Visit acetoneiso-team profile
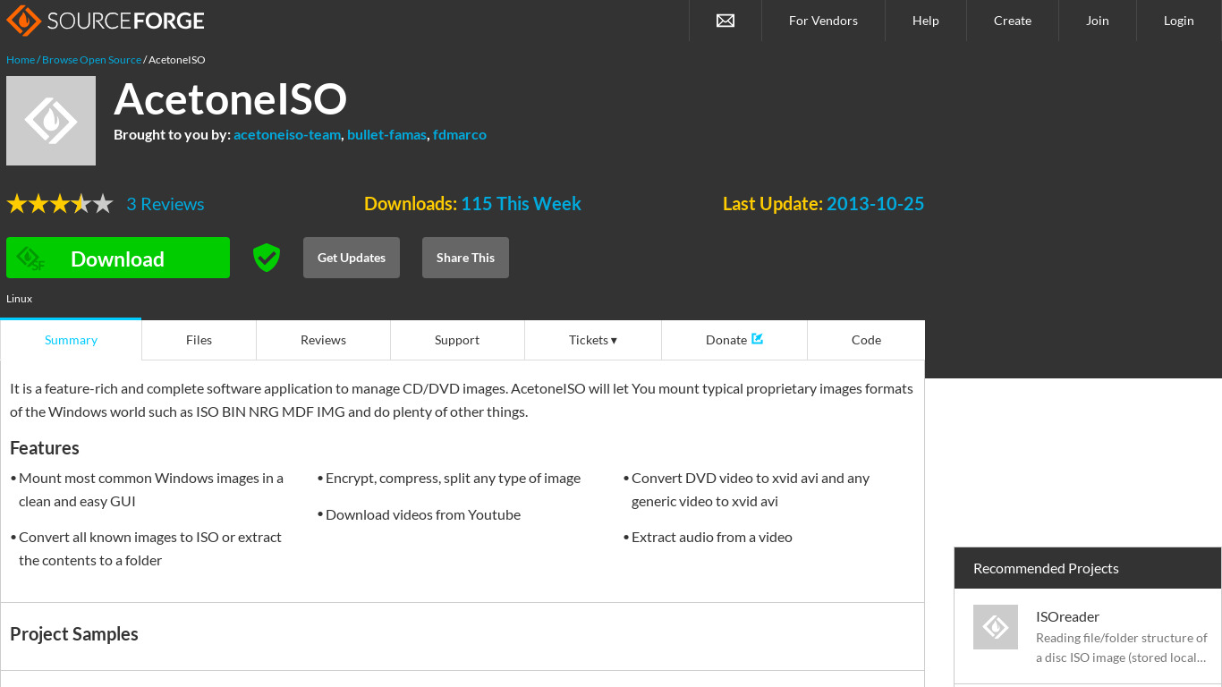This screenshot has height=687, width=1222. pos(287,134)
